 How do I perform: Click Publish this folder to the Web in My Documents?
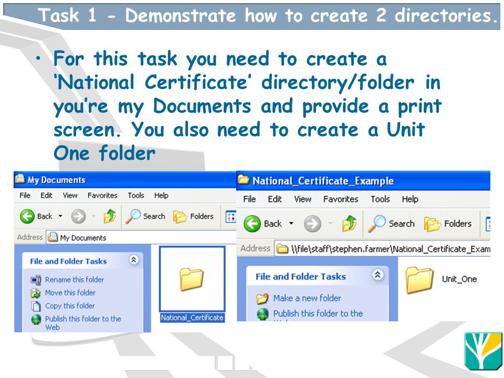[83, 323]
